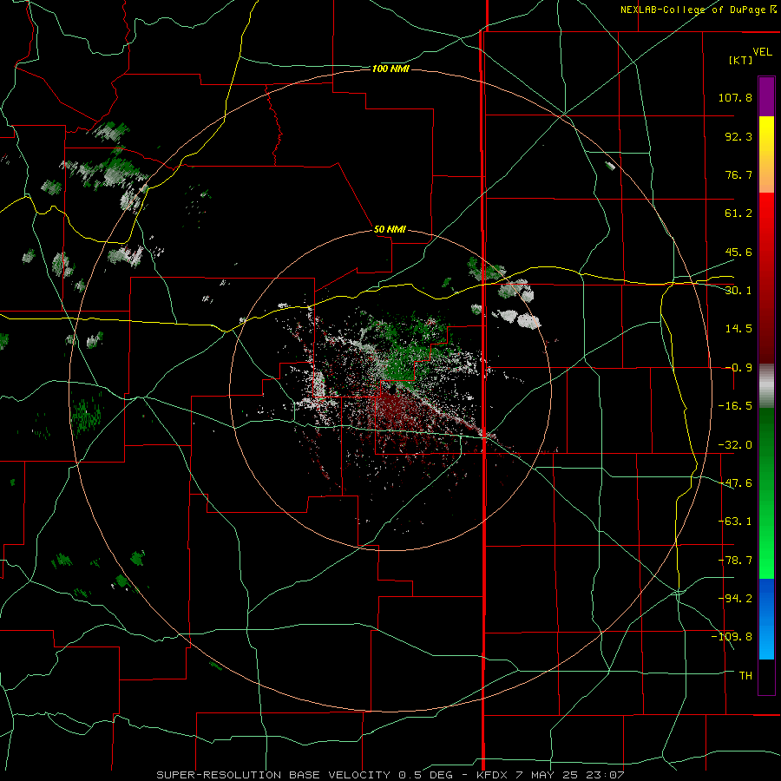Click the 92.3 velocity scale value
This screenshot has height=781, width=781.
point(738,136)
